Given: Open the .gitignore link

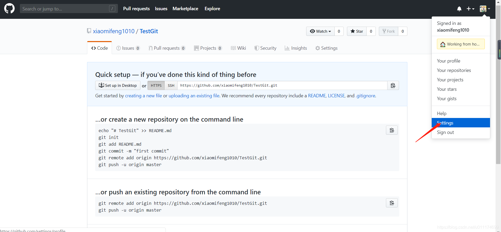Looking at the screenshot, I should pyautogui.click(x=366, y=96).
